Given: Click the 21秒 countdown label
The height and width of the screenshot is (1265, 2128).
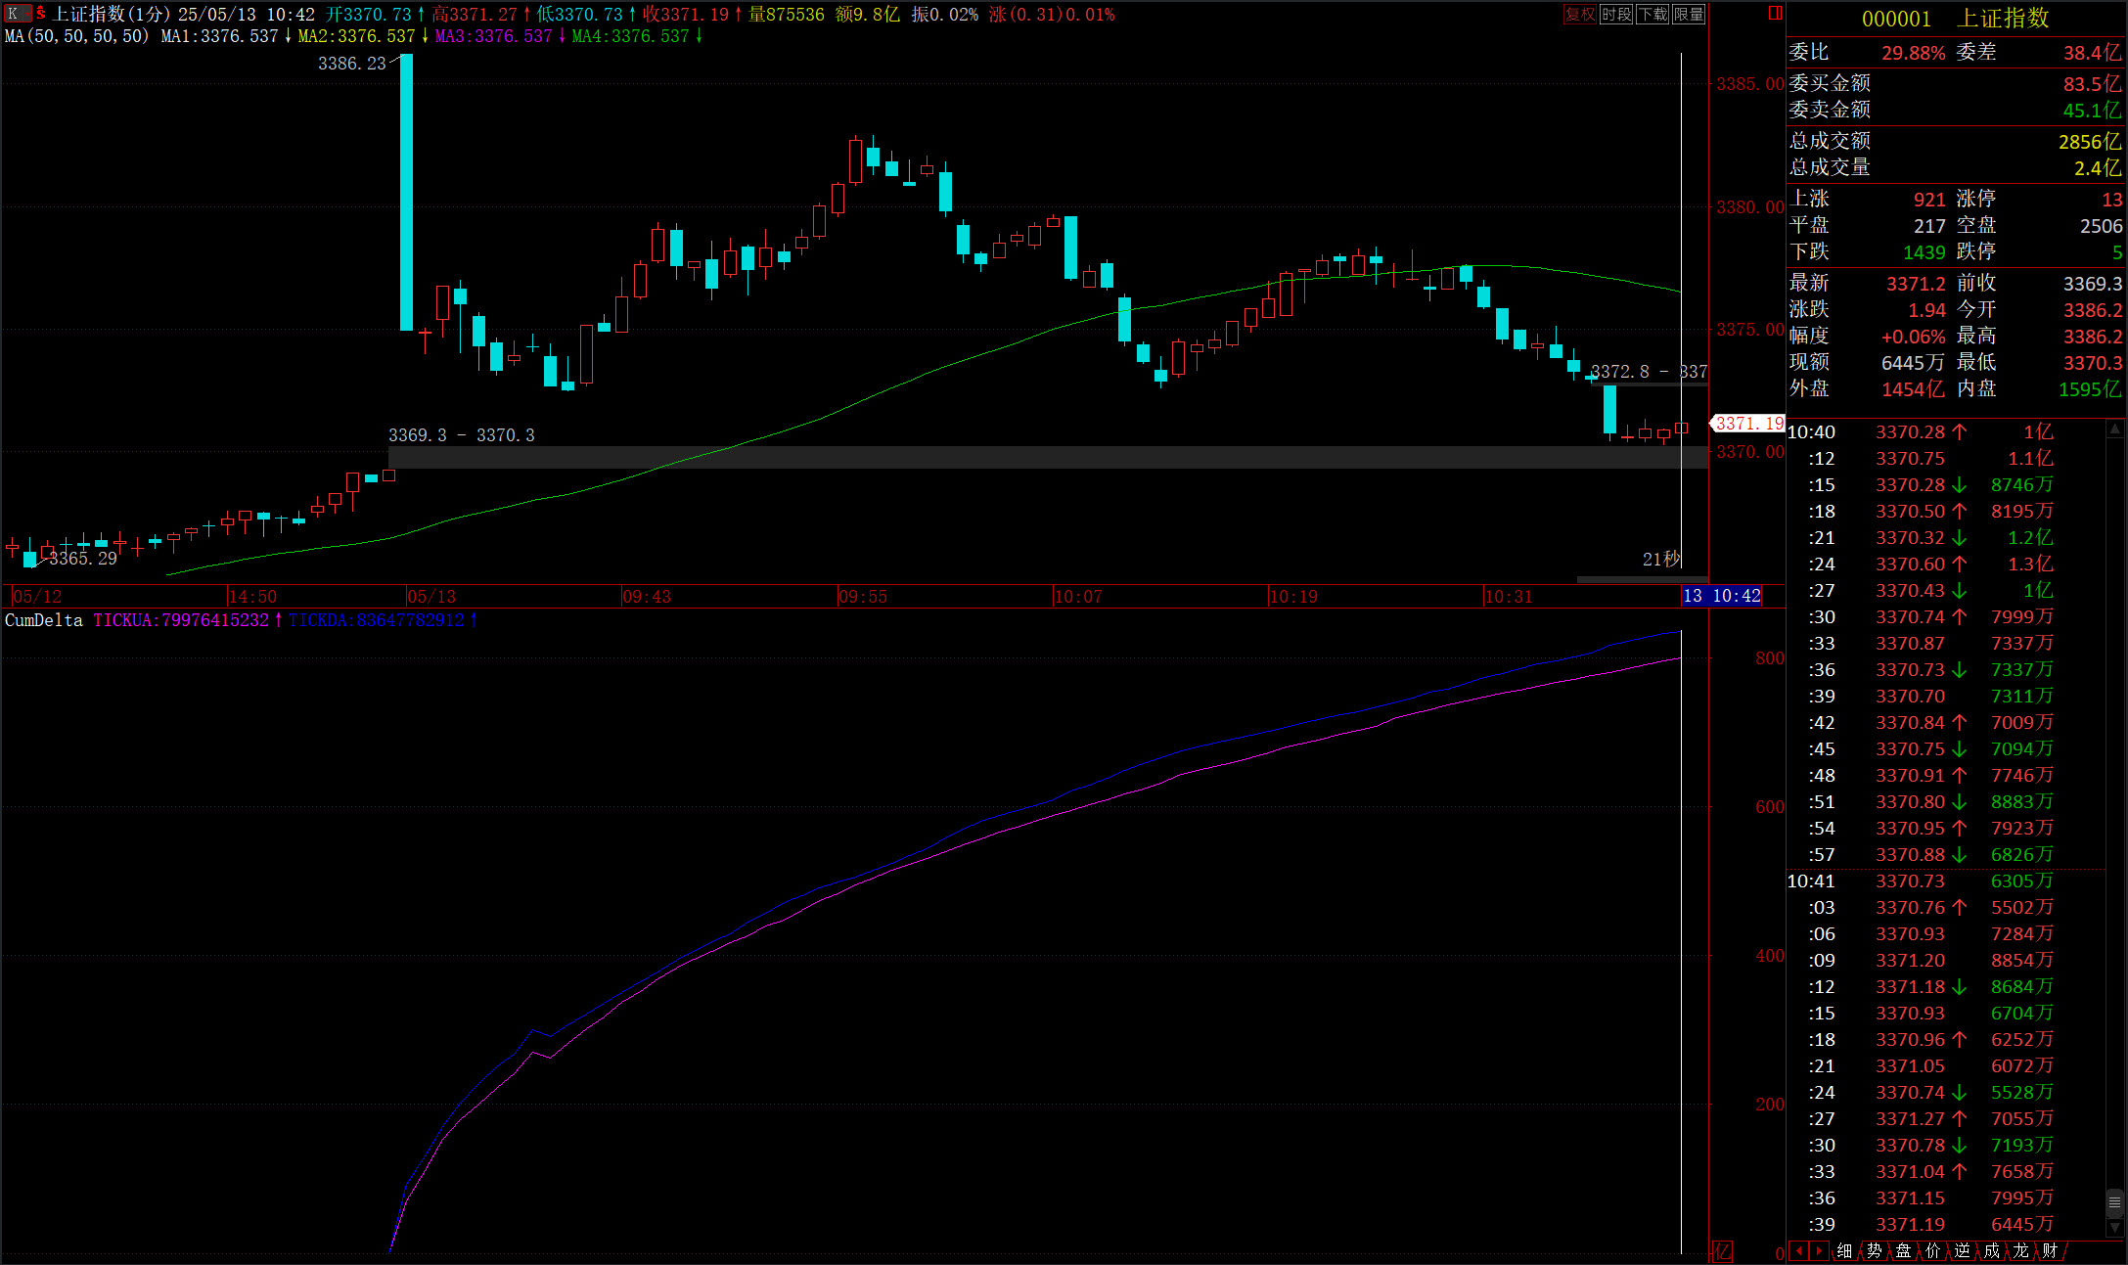Looking at the screenshot, I should pos(1660,560).
